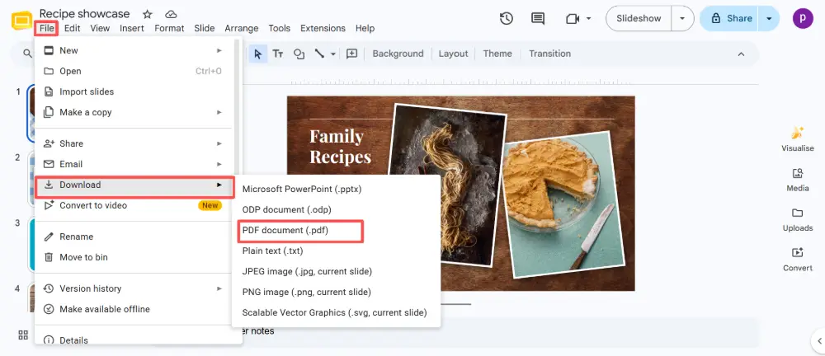
Task: Open the Help menu
Action: coord(365,28)
